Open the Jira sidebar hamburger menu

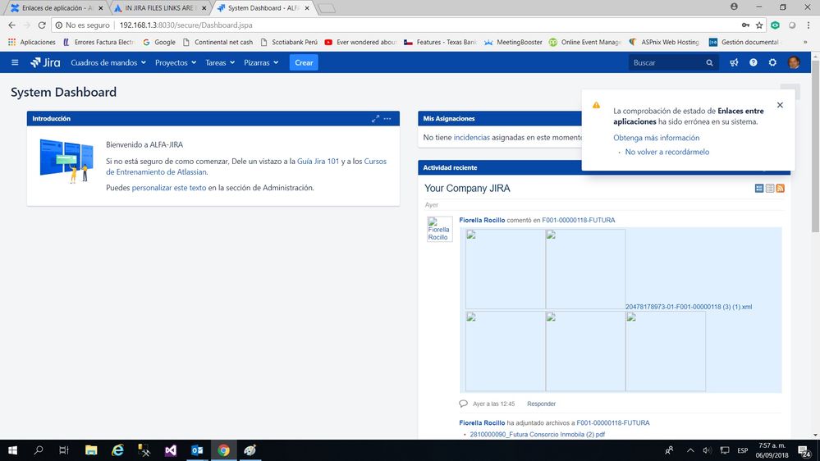pyautogui.click(x=15, y=62)
